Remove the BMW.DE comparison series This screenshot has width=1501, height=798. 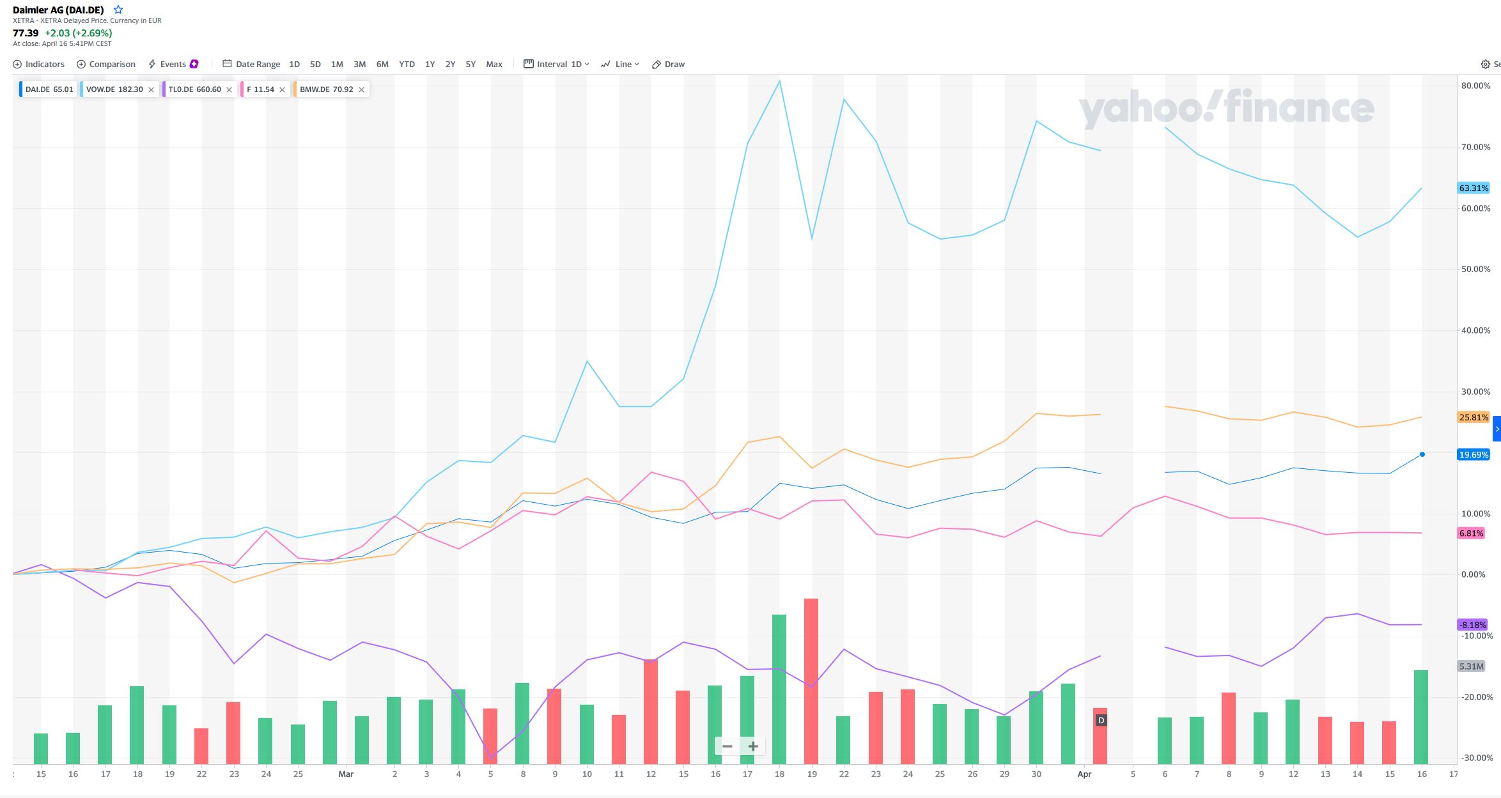(361, 89)
